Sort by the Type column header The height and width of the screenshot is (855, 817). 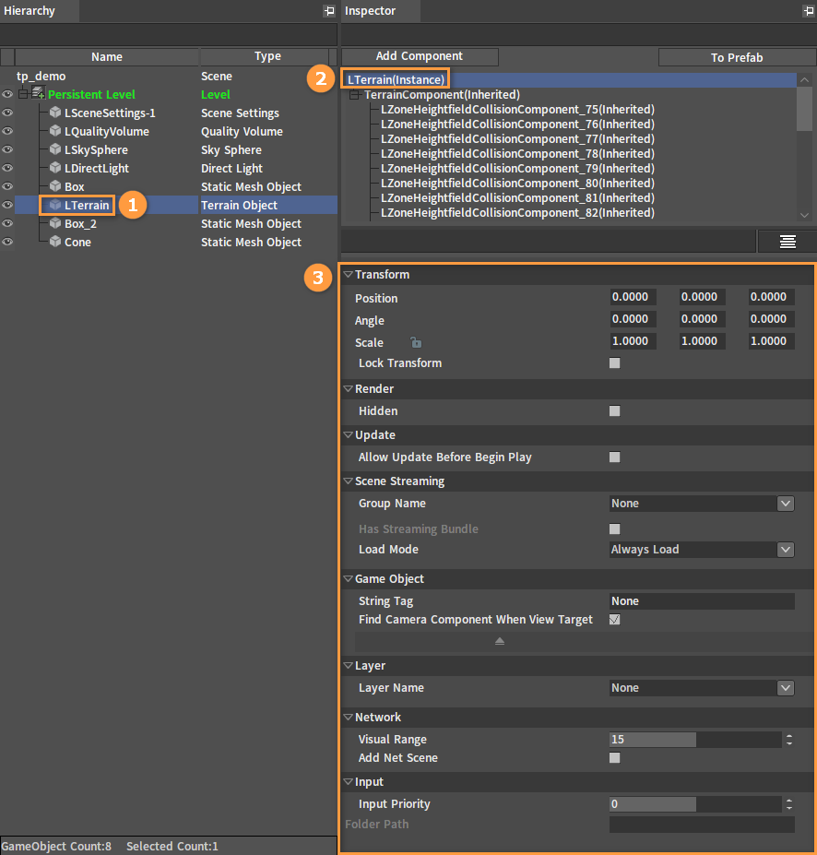pyautogui.click(x=267, y=56)
